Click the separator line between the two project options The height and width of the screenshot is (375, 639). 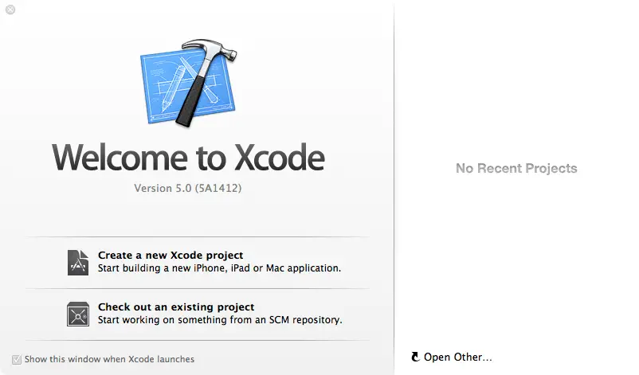(x=197, y=288)
